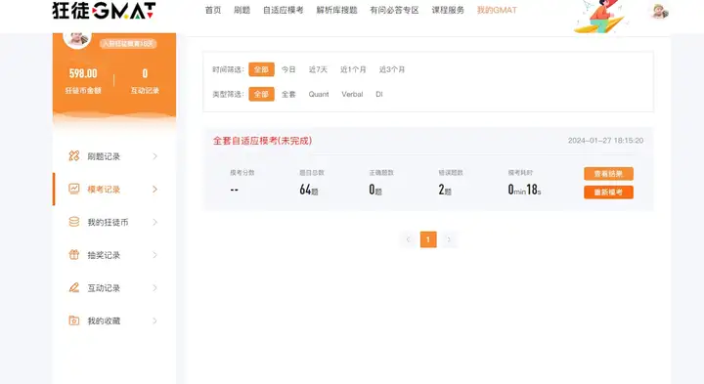Click the 64题 total questions value
Screen dimensions: 704x384
point(308,190)
